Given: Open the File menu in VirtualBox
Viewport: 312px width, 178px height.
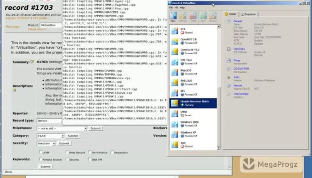Looking at the screenshot, I should (x=171, y=7).
